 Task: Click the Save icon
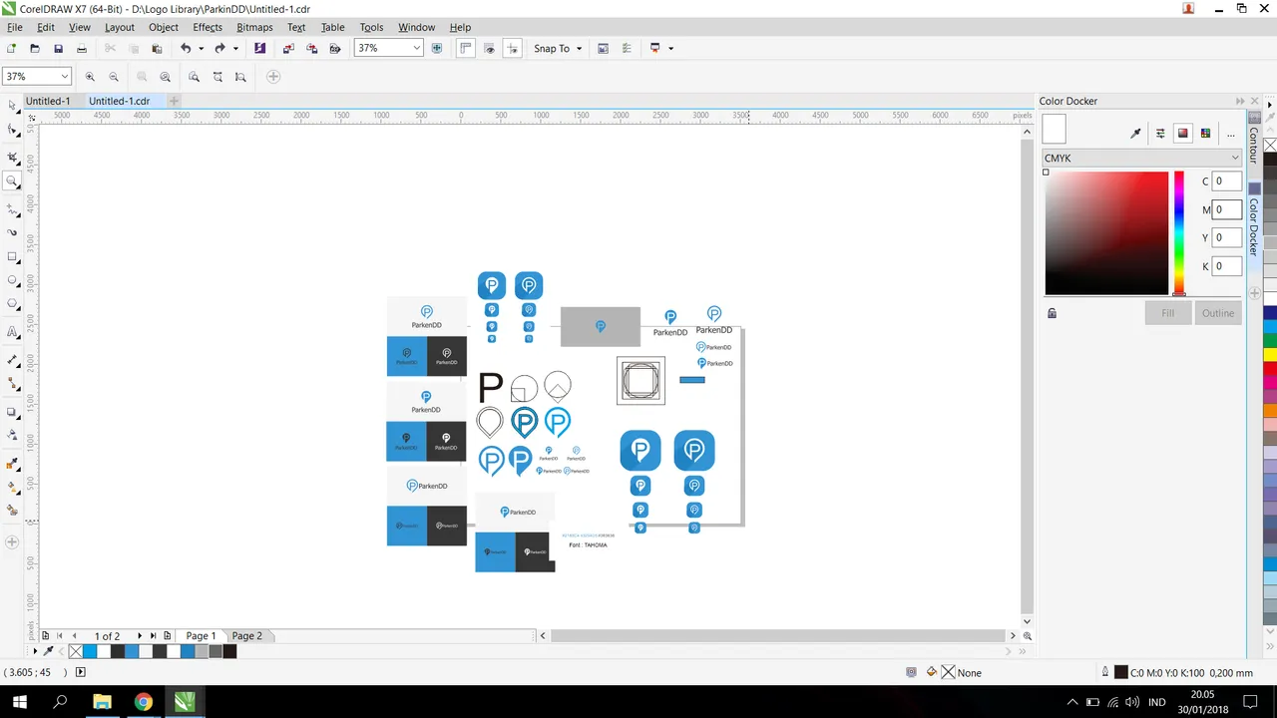click(x=58, y=48)
